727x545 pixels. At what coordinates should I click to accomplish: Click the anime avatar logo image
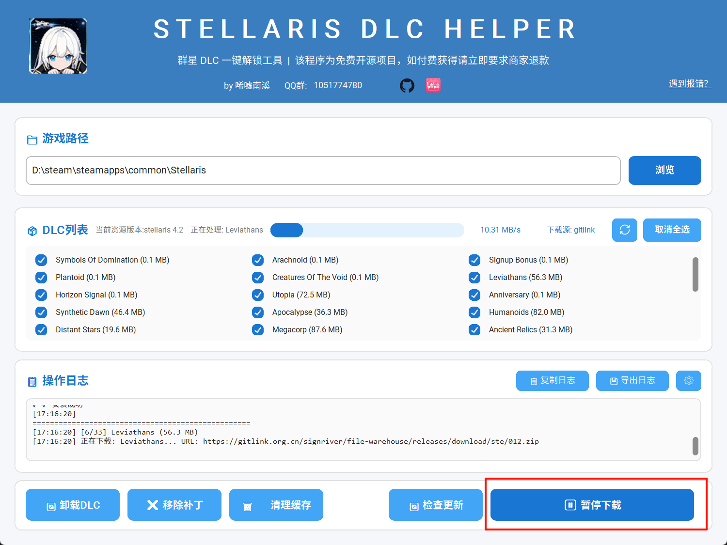pos(58,46)
